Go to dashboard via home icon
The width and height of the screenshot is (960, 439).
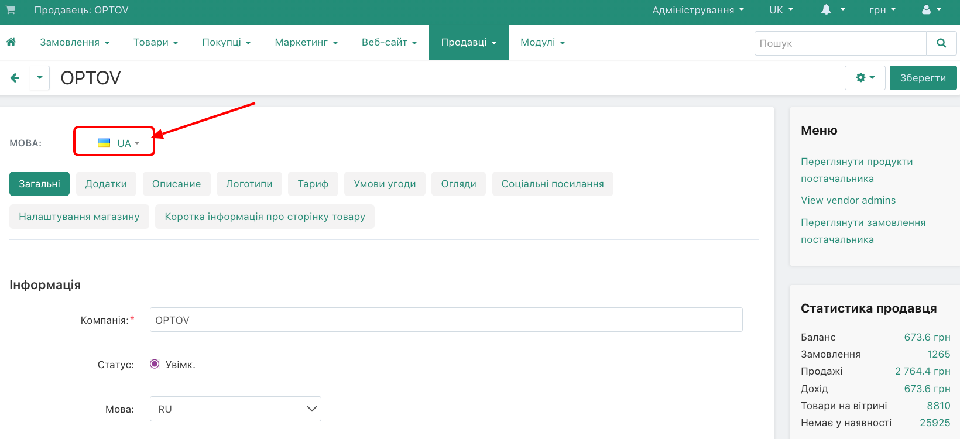pyautogui.click(x=11, y=42)
